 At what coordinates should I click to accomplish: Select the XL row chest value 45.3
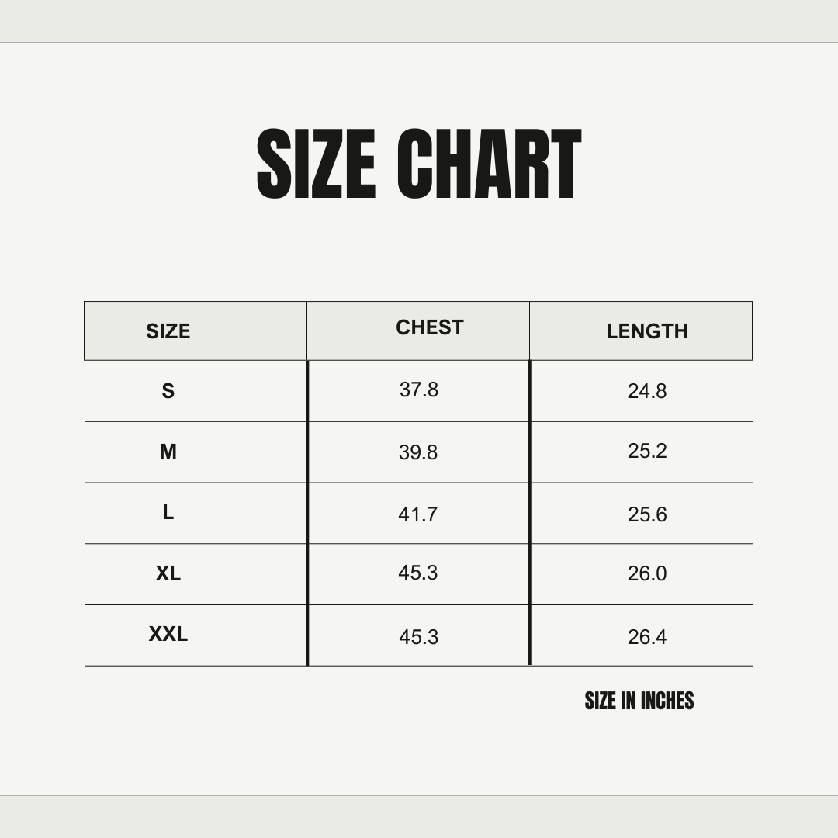pyautogui.click(x=418, y=573)
